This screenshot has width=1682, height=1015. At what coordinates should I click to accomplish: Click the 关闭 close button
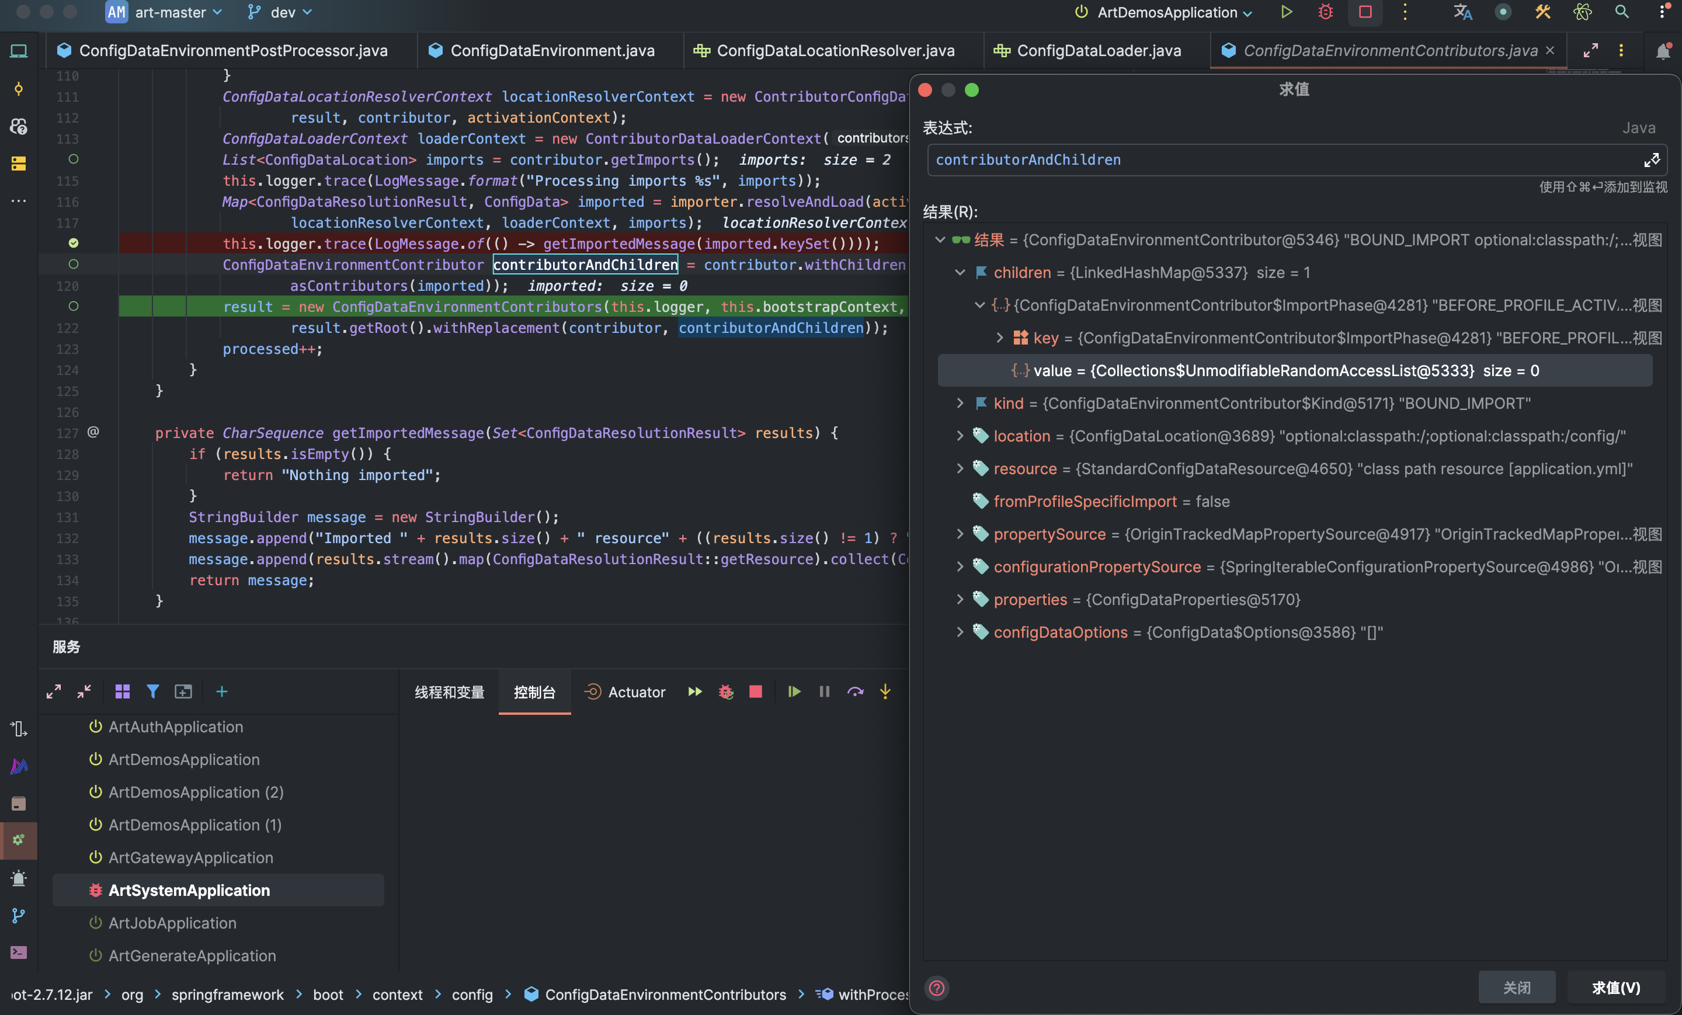[x=1516, y=987]
